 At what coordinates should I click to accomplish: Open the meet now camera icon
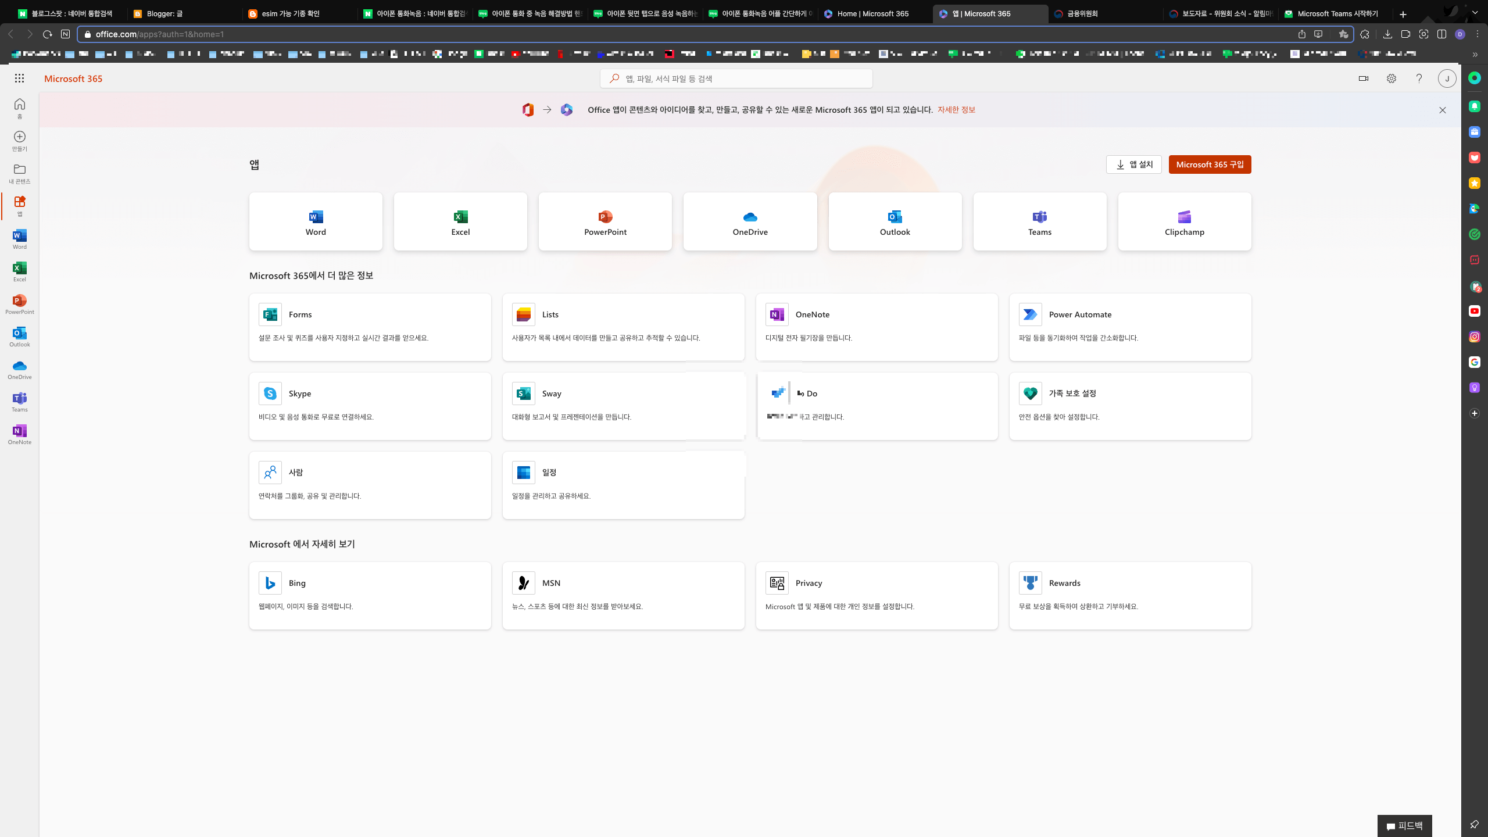coord(1363,78)
